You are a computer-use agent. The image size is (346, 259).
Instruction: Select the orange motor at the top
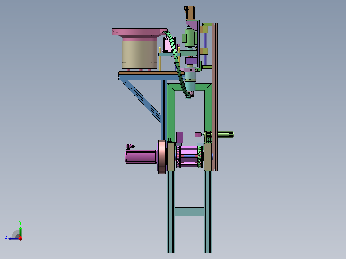[190, 13]
